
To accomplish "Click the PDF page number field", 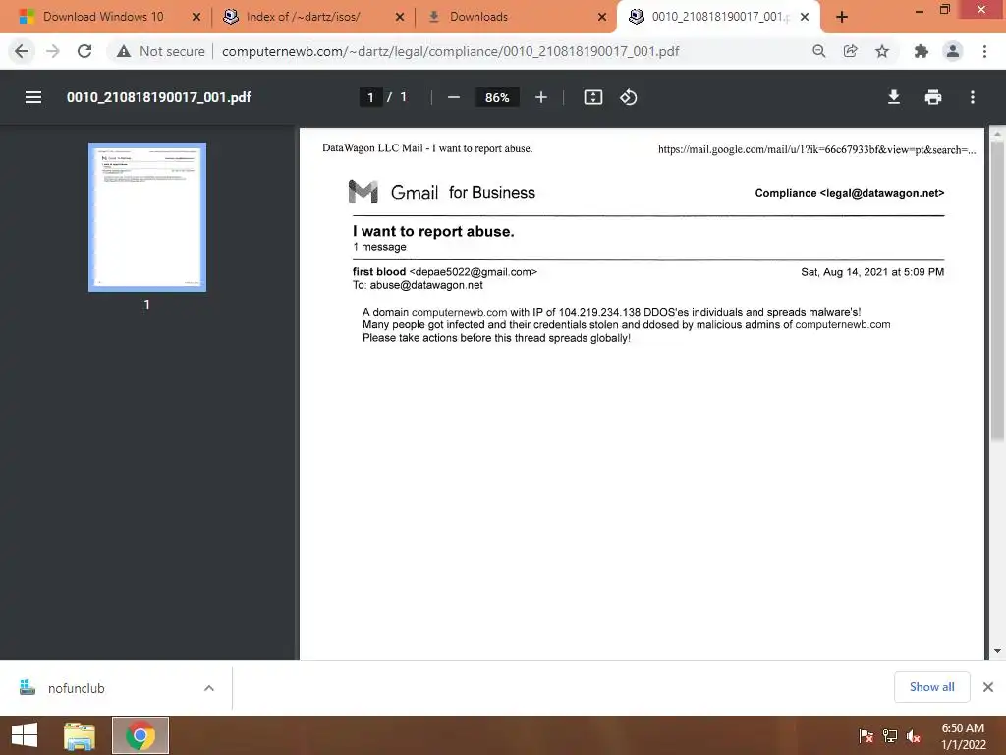I will tap(370, 97).
